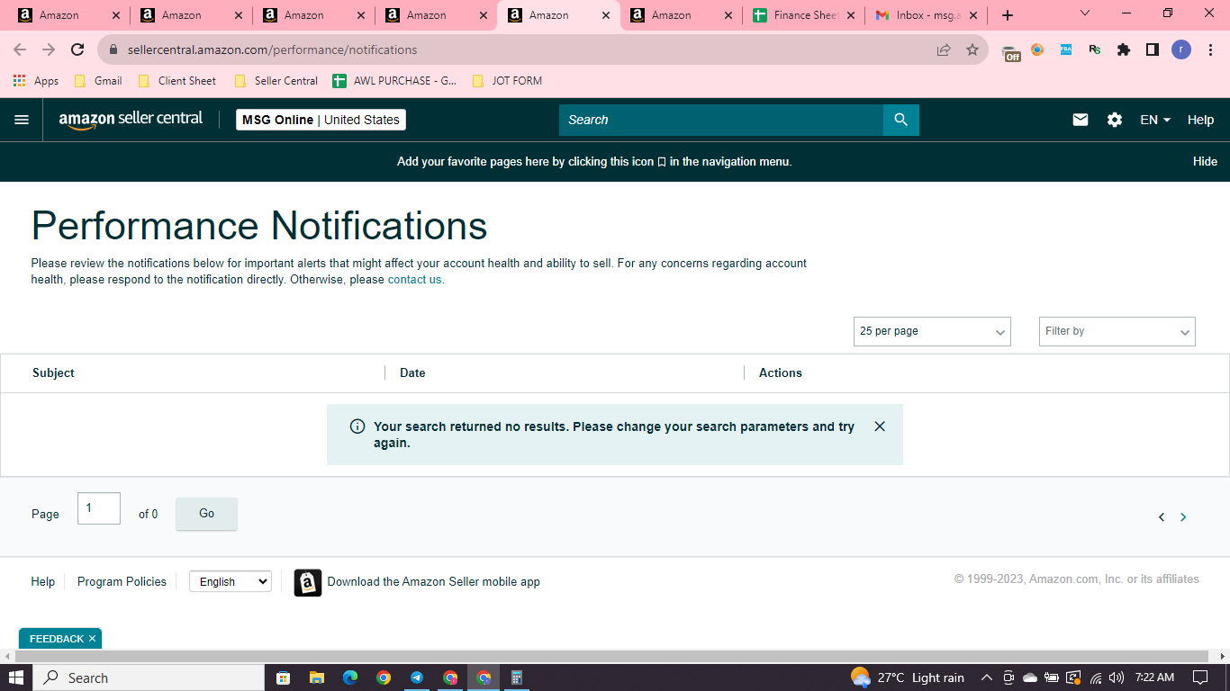Click the Download Amazon Seller mobile app link
Image resolution: width=1230 pixels, height=691 pixels.
pos(433,582)
